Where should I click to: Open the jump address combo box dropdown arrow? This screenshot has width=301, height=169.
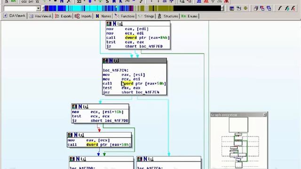click(39, 8)
